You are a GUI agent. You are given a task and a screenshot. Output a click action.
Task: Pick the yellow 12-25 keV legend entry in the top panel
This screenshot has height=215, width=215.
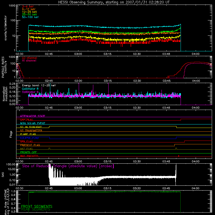30,12
